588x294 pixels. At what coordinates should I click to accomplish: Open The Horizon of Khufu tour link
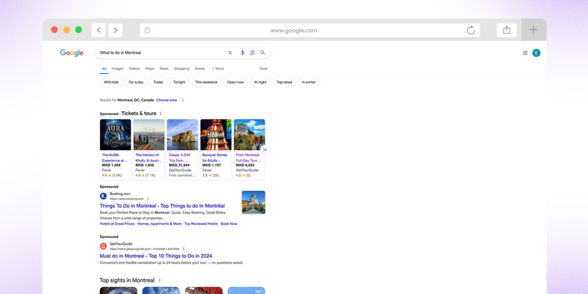pos(149,157)
